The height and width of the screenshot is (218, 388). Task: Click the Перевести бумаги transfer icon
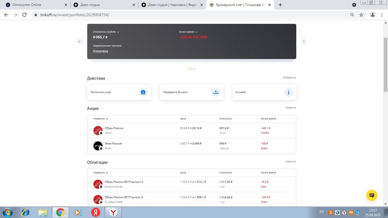pos(216,92)
